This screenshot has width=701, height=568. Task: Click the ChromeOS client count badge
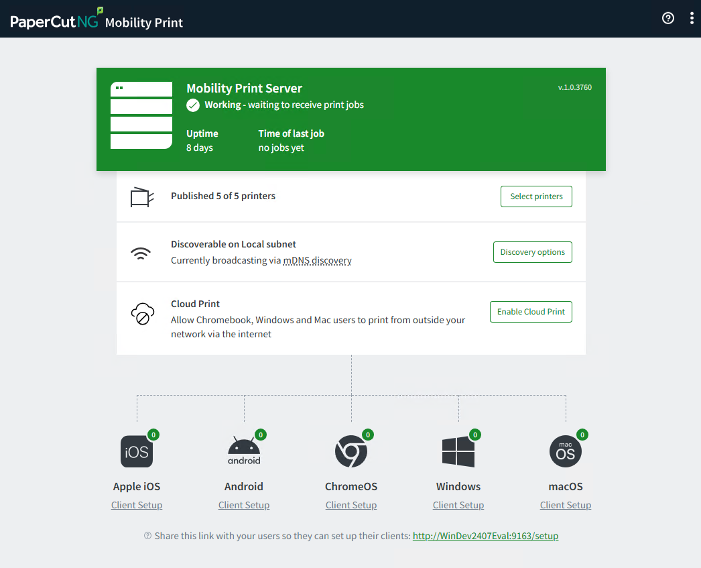click(368, 435)
